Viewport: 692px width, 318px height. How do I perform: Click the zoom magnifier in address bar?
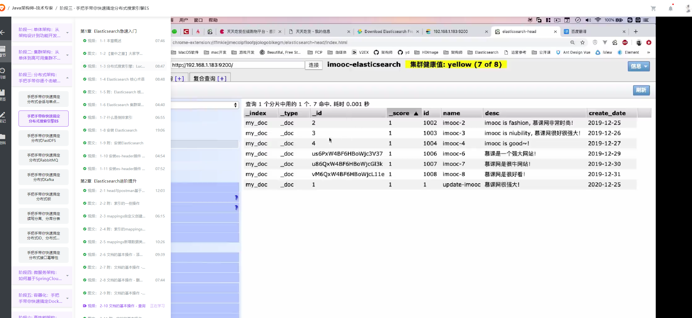pyautogui.click(x=572, y=42)
